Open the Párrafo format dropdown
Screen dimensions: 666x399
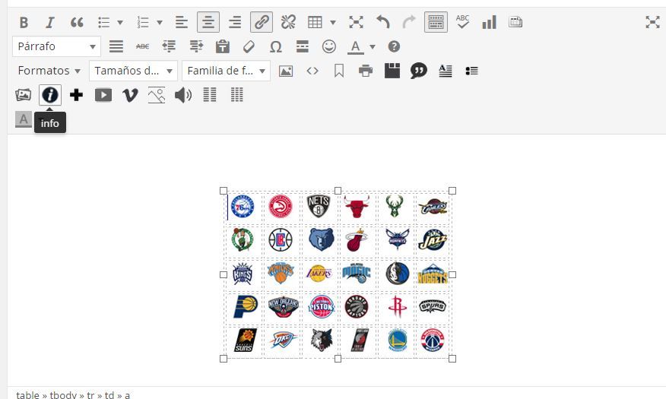[56, 46]
